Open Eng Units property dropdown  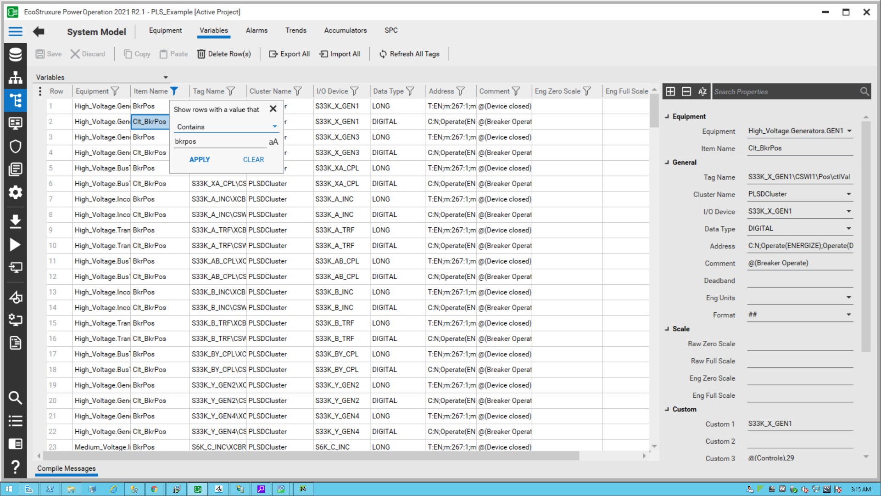coord(849,298)
